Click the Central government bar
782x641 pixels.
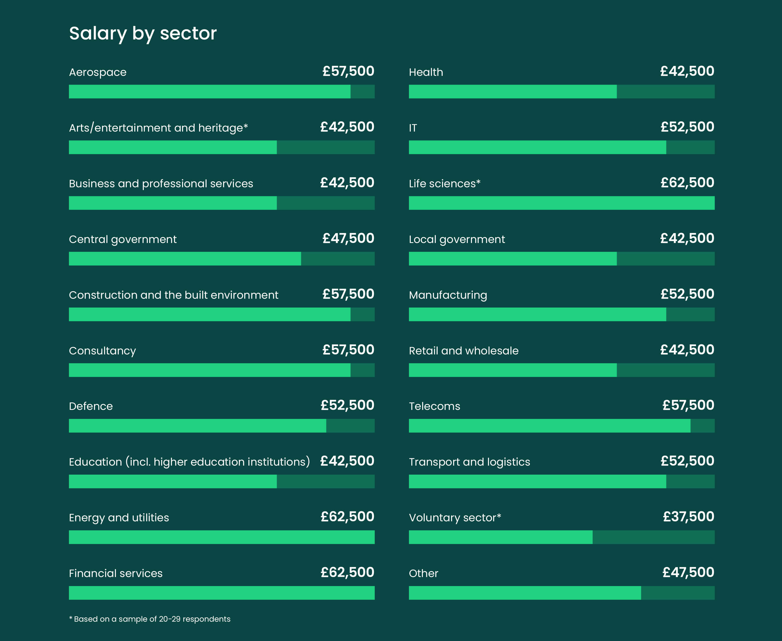222,259
